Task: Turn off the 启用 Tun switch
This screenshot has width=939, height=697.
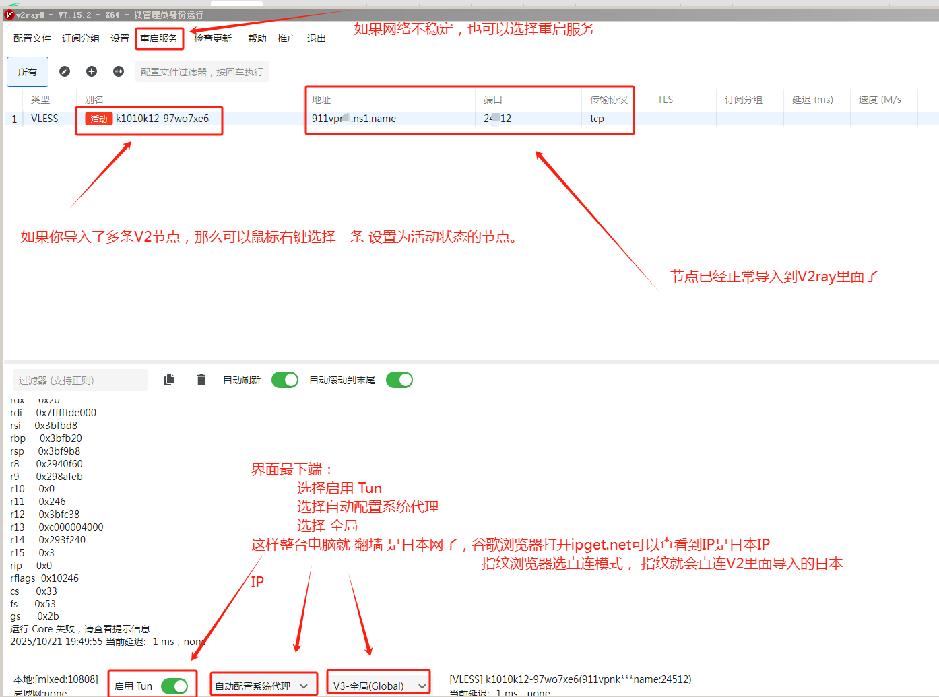Action: coord(174,686)
